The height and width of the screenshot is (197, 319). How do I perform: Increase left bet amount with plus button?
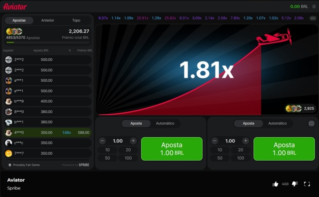133,141
